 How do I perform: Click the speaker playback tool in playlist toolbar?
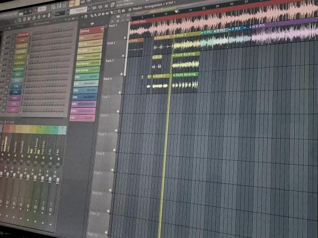(123, 11)
